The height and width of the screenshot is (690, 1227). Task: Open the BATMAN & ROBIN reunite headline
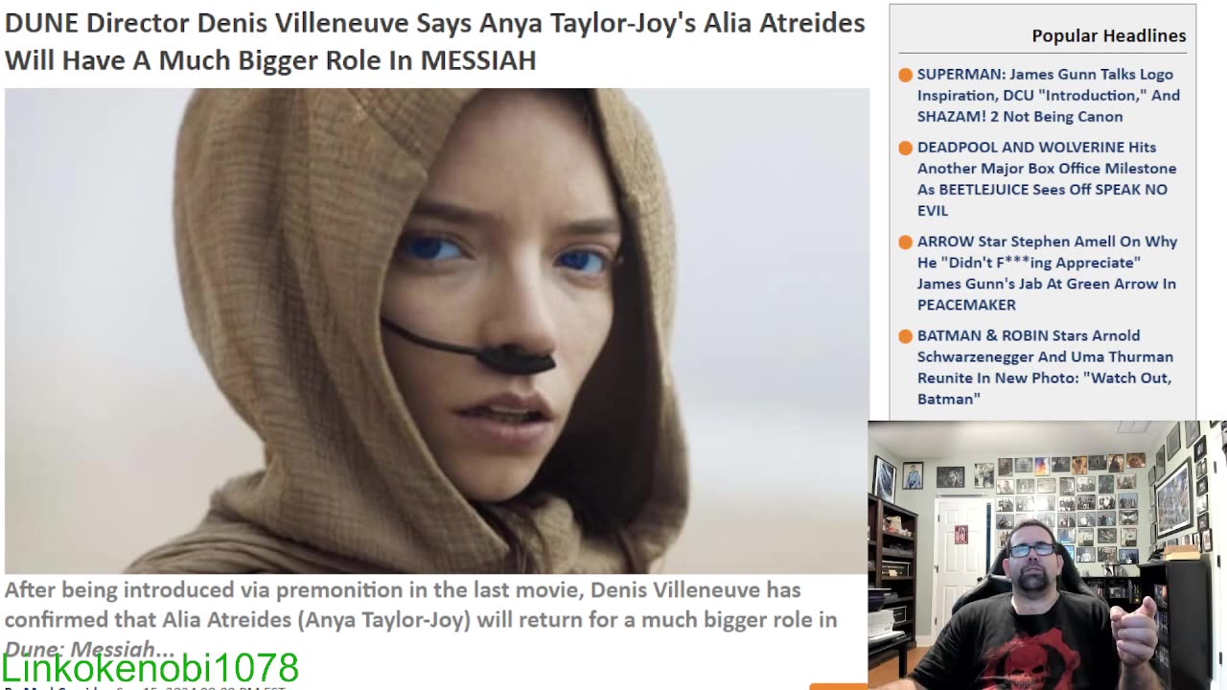coord(1045,367)
